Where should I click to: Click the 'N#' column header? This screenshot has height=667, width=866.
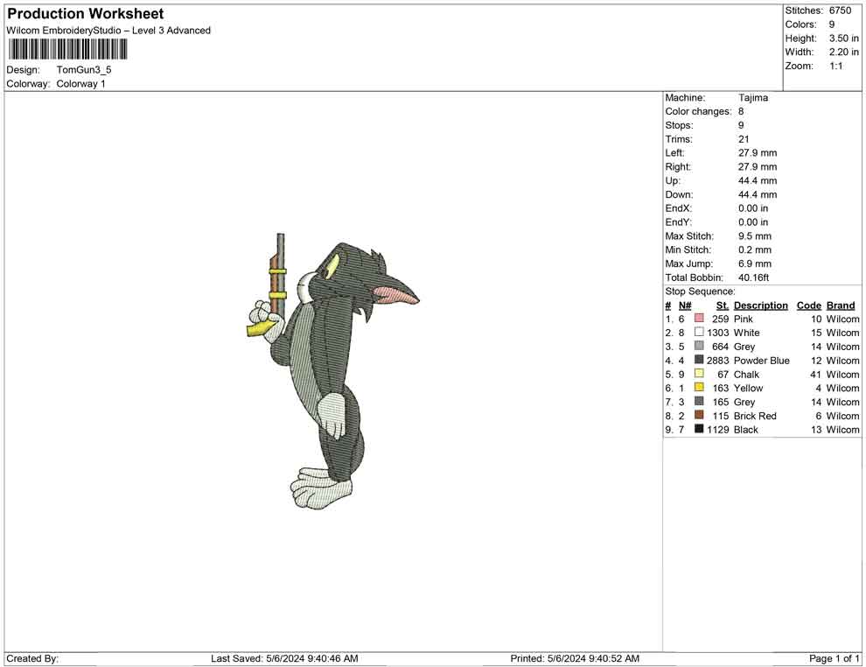click(685, 305)
